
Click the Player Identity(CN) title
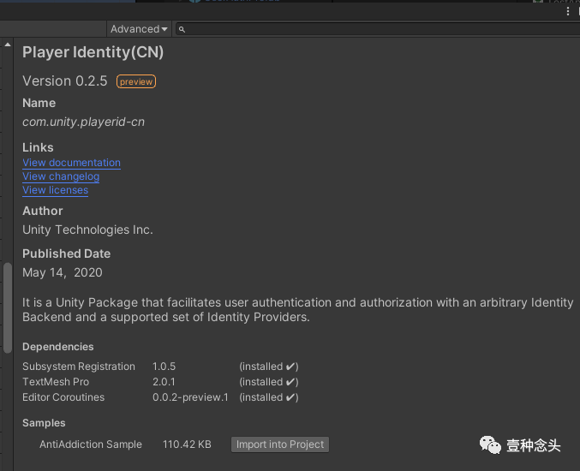[x=93, y=52]
